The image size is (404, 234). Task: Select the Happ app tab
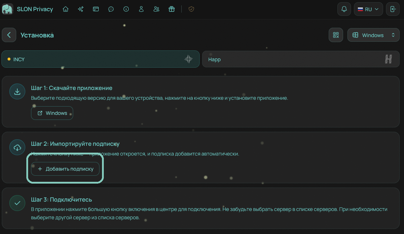tap(301, 59)
